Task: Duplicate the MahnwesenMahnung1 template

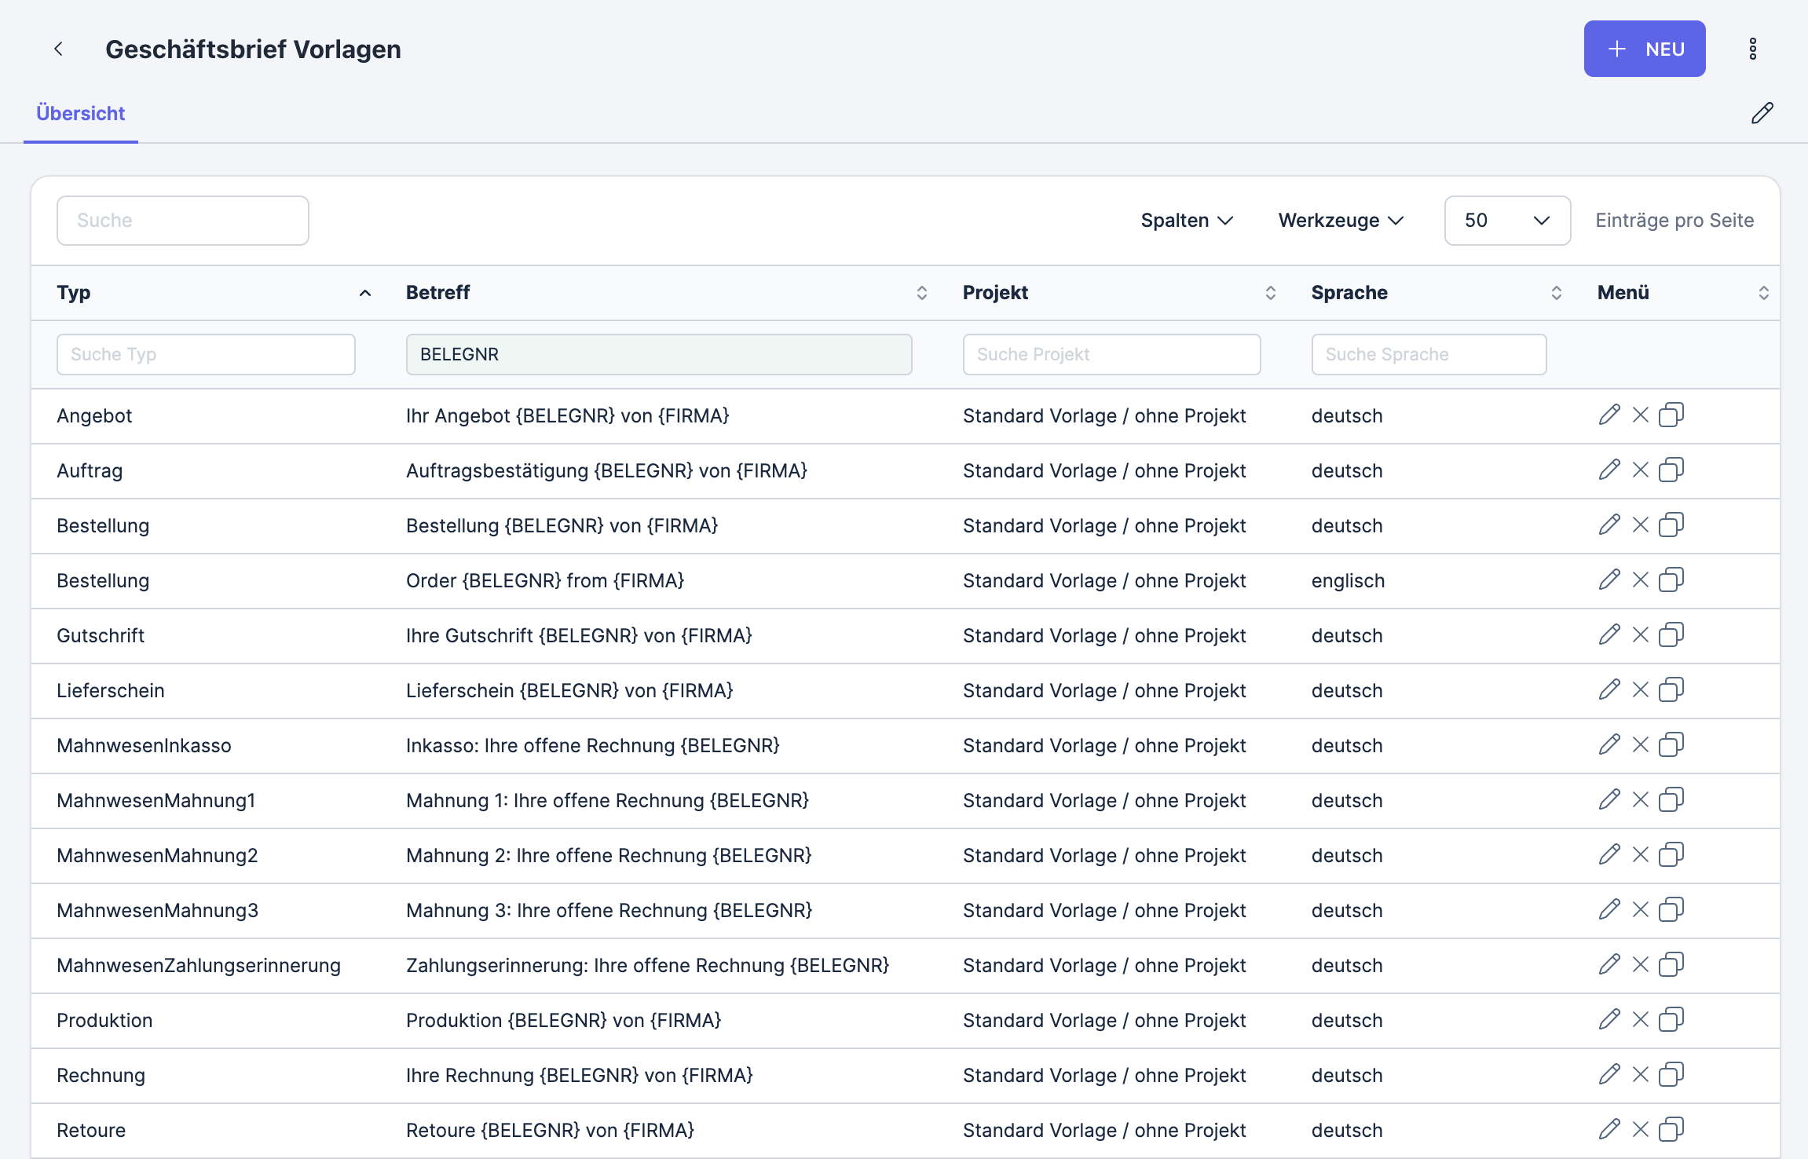Action: tap(1671, 799)
